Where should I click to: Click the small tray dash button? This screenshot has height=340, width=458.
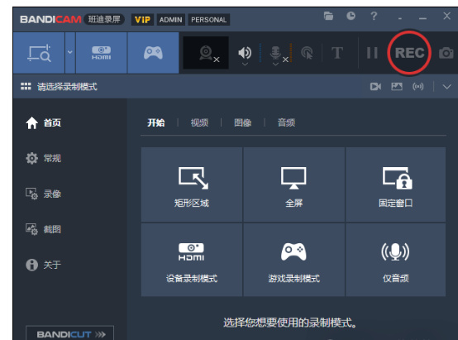pyautogui.click(x=400, y=18)
